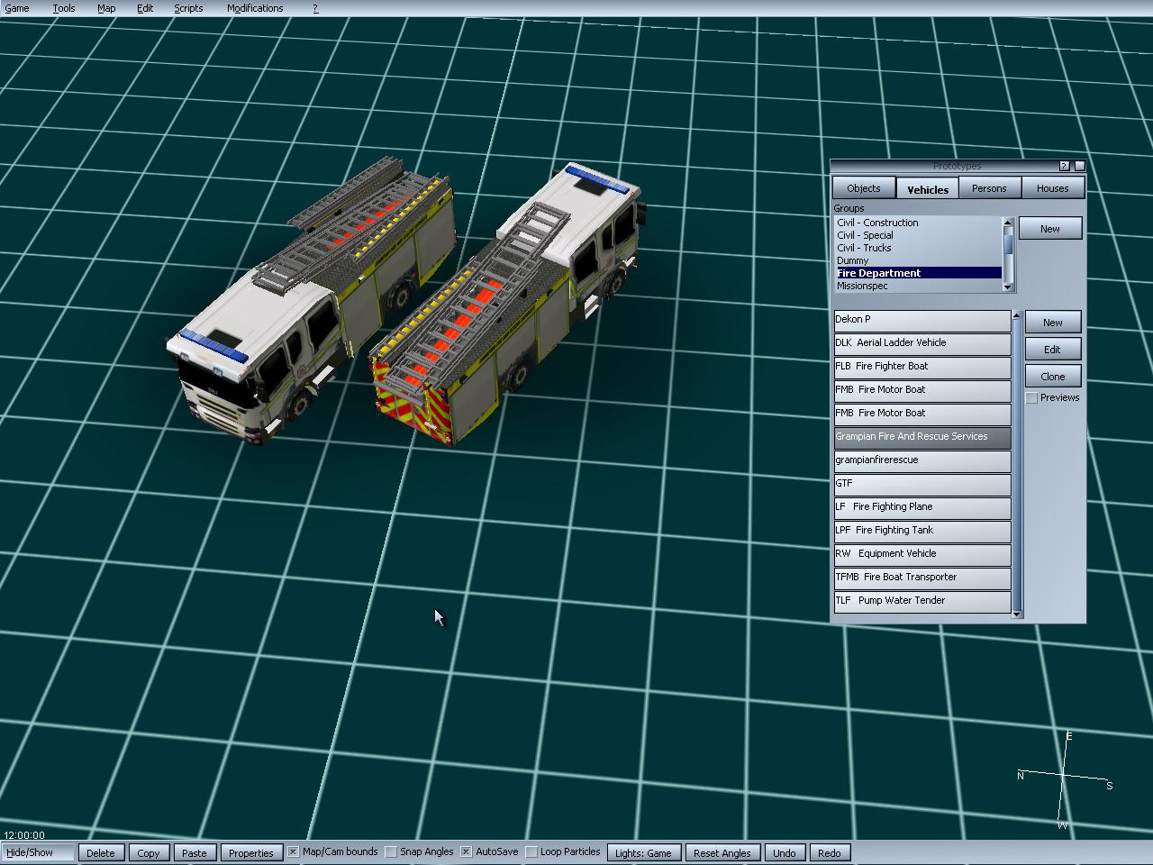Select the grampianfirerescue entry
1153x865 pixels.
(922, 460)
